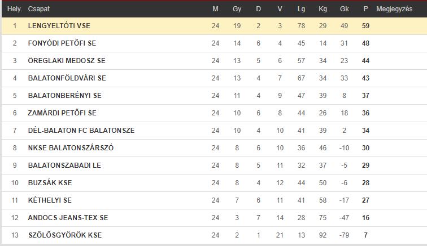Open ANDOCS JEANS-TEX SE team page

pos(68,217)
